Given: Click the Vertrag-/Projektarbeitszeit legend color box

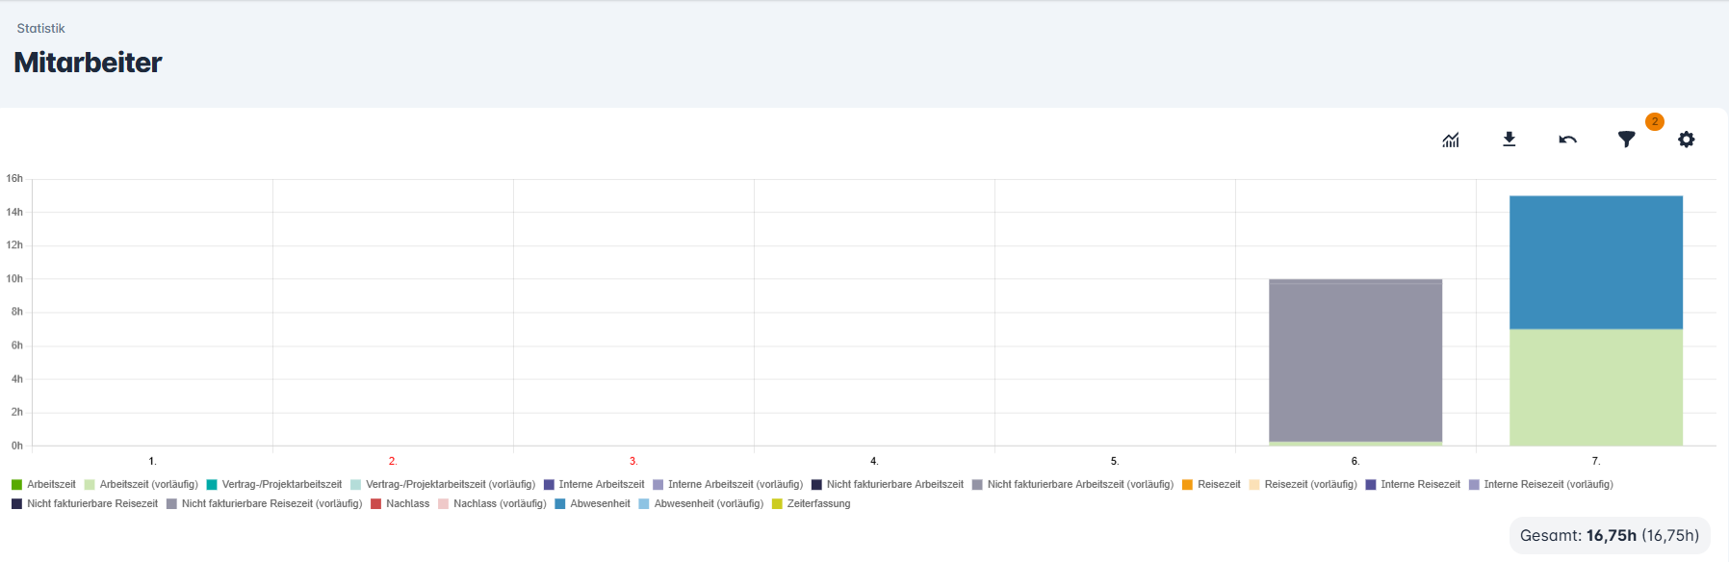Looking at the screenshot, I should [212, 485].
